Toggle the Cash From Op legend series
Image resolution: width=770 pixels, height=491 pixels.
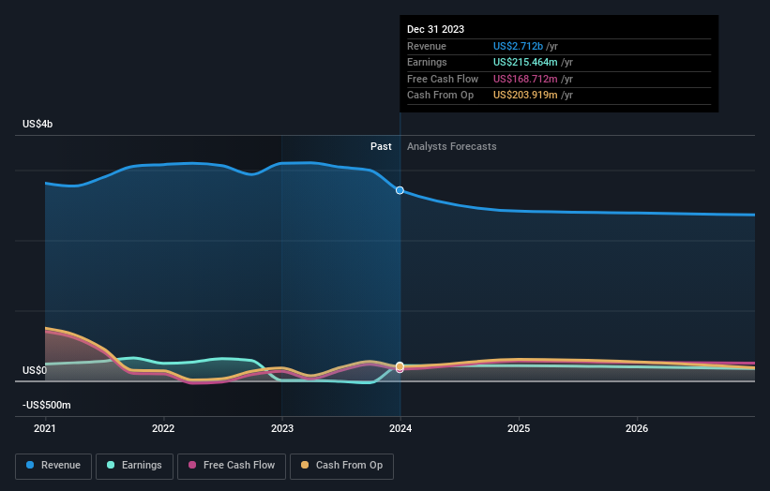(x=341, y=466)
